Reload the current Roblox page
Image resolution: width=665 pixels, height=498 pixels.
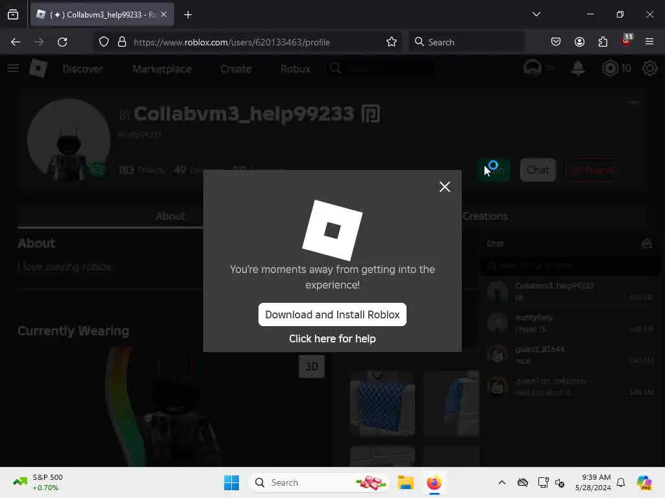(62, 42)
